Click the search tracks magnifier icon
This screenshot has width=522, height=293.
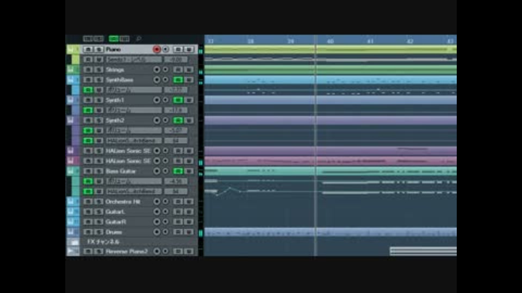(139, 39)
